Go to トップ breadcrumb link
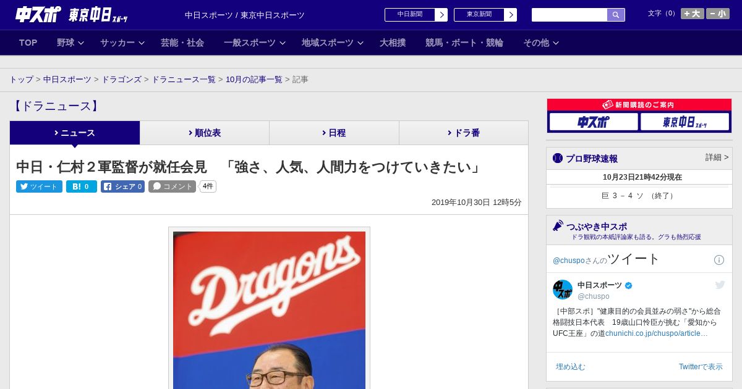The image size is (742, 389). 21,80
